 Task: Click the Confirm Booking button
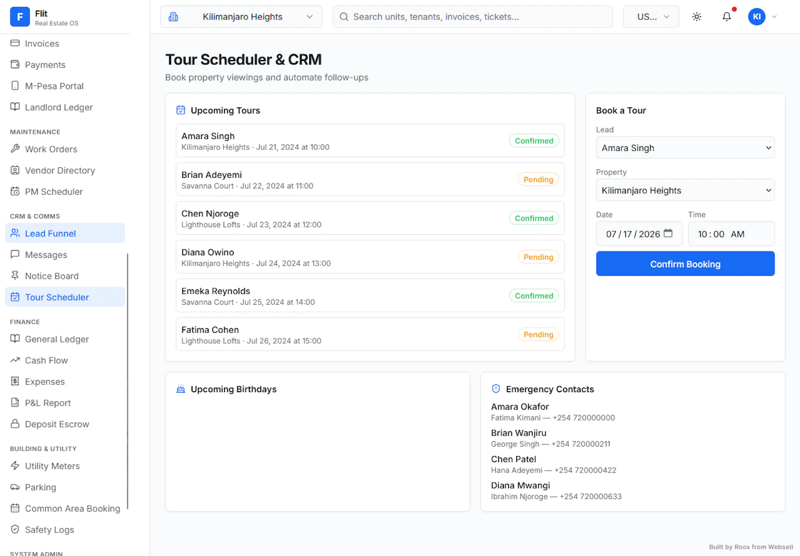(x=685, y=264)
